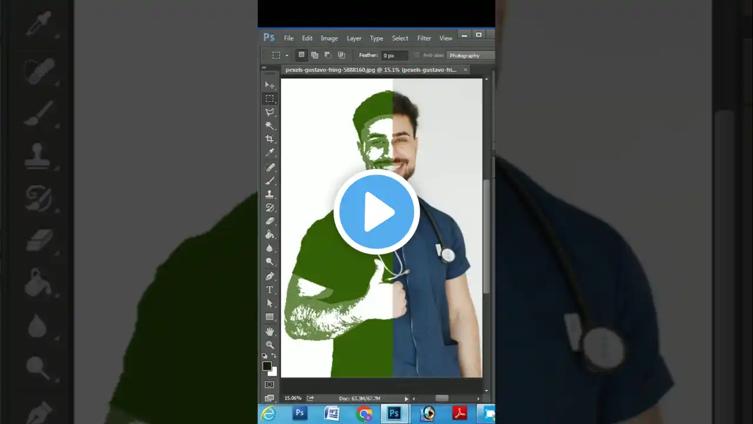Select the Polygonal Lasso tool
Viewport: 753px width, 424px height.
269,112
